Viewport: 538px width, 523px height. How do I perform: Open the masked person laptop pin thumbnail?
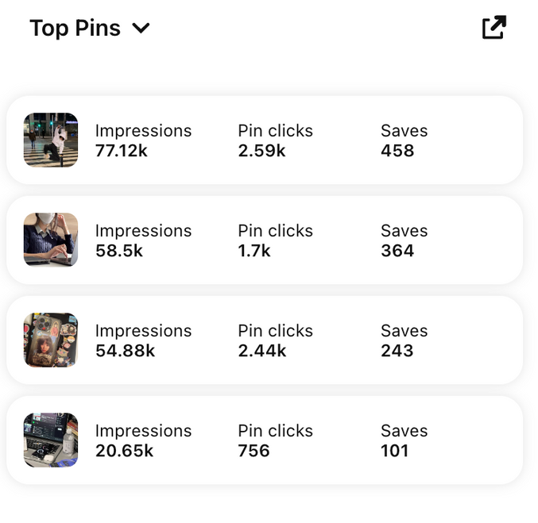coord(51,240)
